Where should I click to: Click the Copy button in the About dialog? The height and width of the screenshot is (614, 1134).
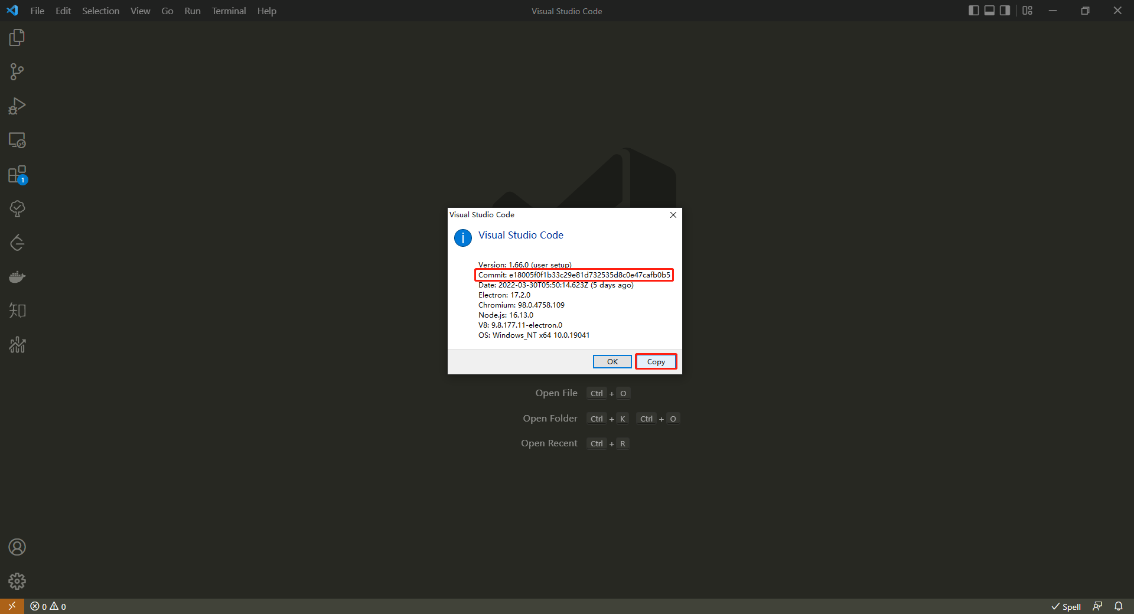(656, 361)
